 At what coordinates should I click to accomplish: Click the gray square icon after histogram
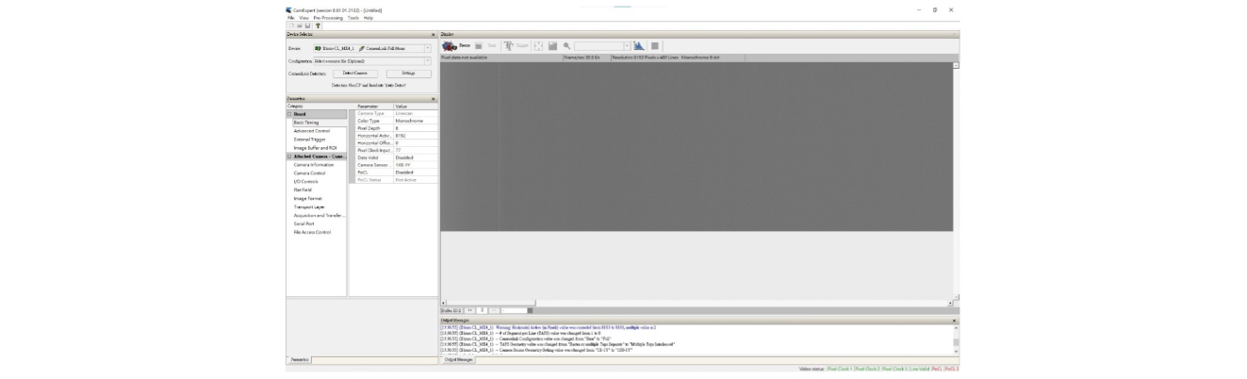click(655, 45)
